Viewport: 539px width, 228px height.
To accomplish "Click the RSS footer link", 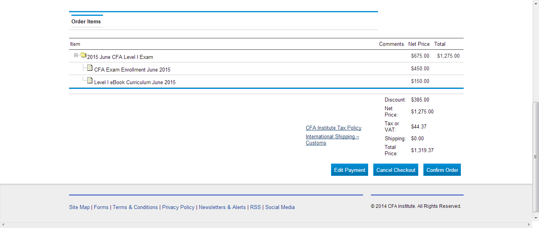I will pyautogui.click(x=255, y=207).
